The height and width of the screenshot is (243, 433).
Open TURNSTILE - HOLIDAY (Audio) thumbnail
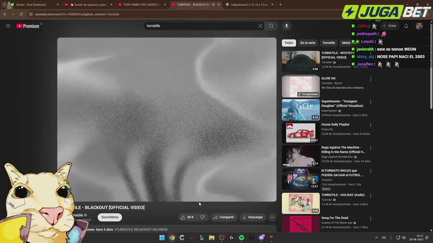tap(301, 203)
